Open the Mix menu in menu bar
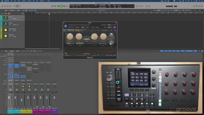 [34, 1]
